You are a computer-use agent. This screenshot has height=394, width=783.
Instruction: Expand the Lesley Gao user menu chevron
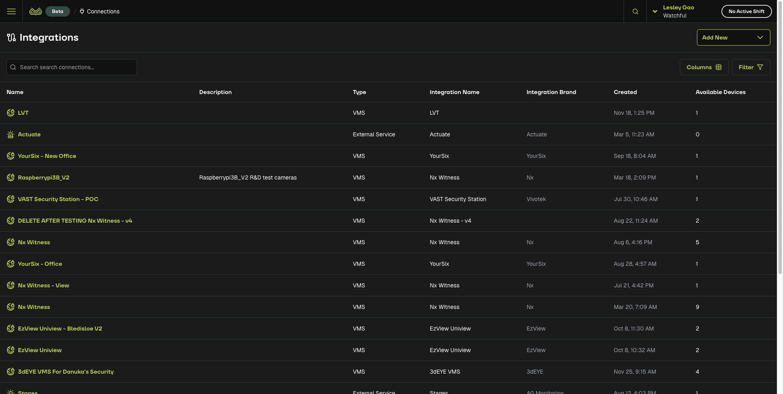pos(655,11)
